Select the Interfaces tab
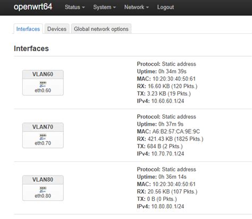252x219 pixels. coord(28,29)
